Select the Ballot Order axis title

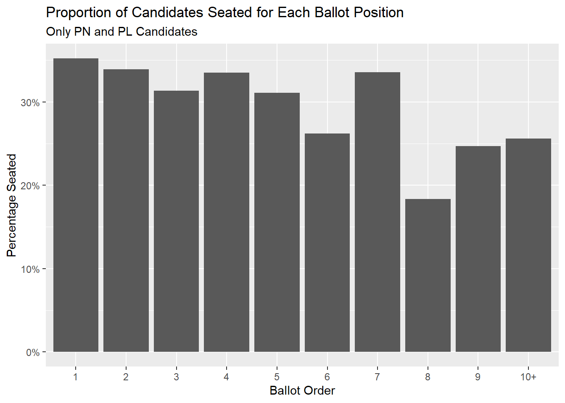pyautogui.click(x=302, y=390)
